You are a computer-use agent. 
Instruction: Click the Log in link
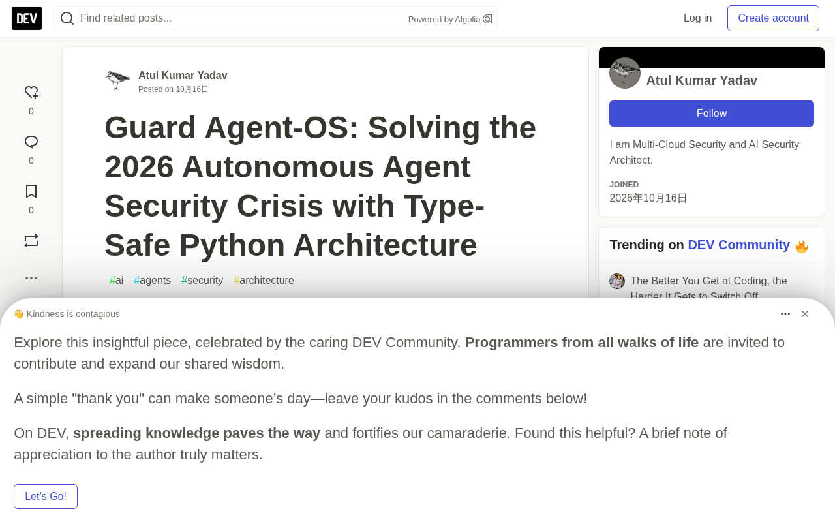(x=697, y=18)
